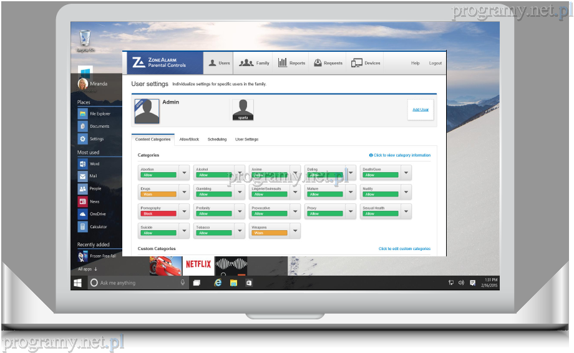Viewport: 574px width, 353px height.
Task: Select the sparta user avatar
Action: point(243,109)
